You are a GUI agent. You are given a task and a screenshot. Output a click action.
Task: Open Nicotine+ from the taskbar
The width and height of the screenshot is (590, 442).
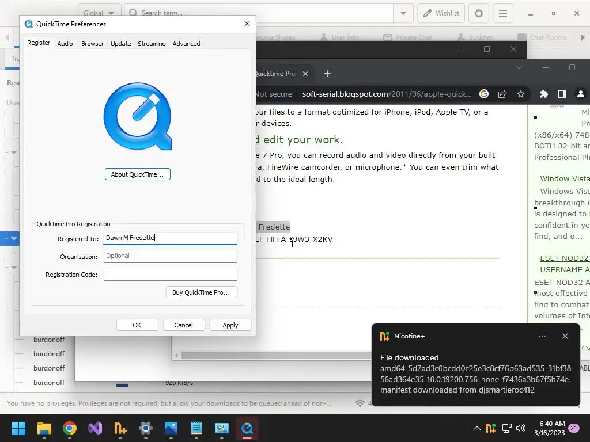coord(120,428)
